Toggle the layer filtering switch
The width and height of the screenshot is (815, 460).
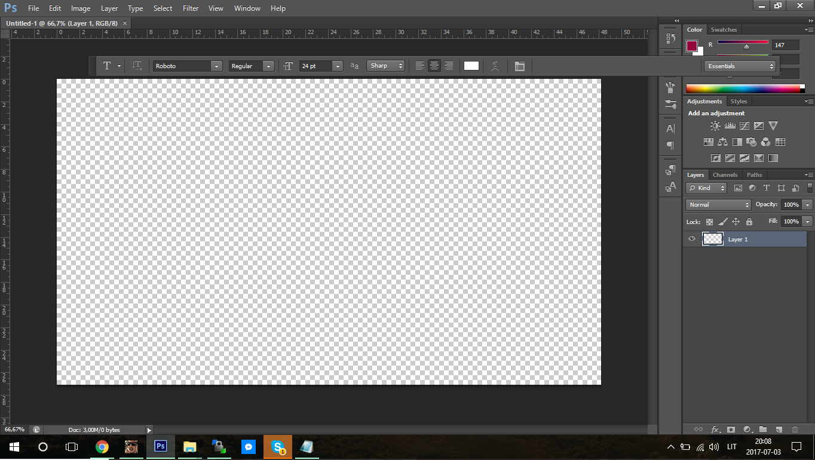tap(810, 188)
